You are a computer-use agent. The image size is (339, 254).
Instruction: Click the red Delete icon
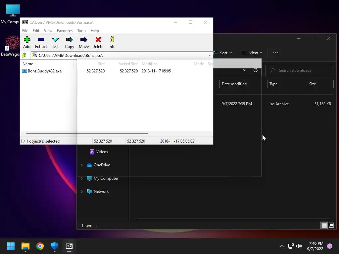tap(98, 42)
